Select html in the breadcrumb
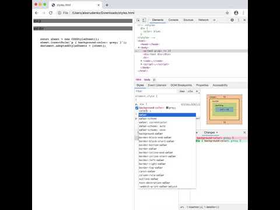The width and height of the screenshot is (280, 210). 138,80
